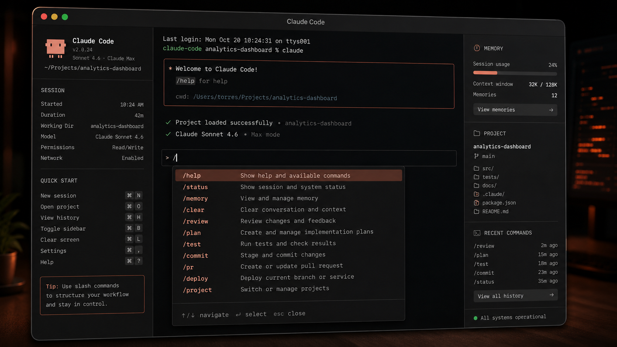
Task: Select /plan from the command menu
Action: point(289,233)
